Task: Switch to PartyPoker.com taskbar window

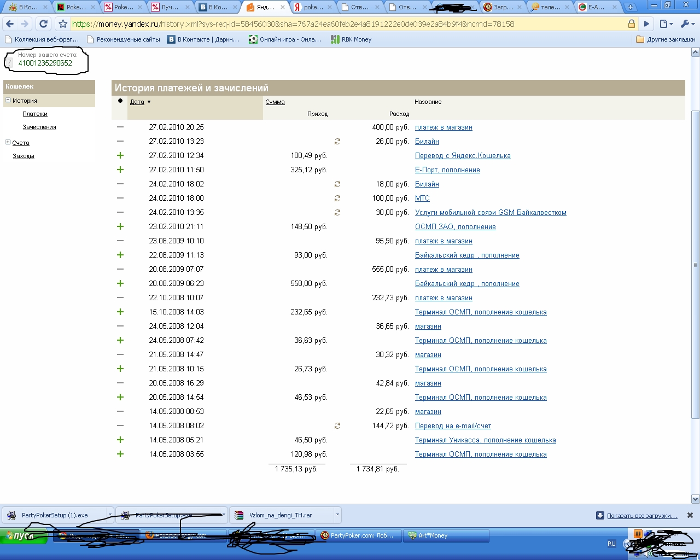Action: coord(359,535)
